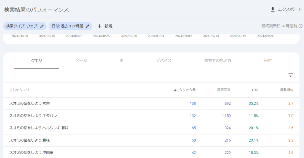Open the 検索タイプ: ウェブ filter chip
This screenshot has height=158, width=304.
25,26
